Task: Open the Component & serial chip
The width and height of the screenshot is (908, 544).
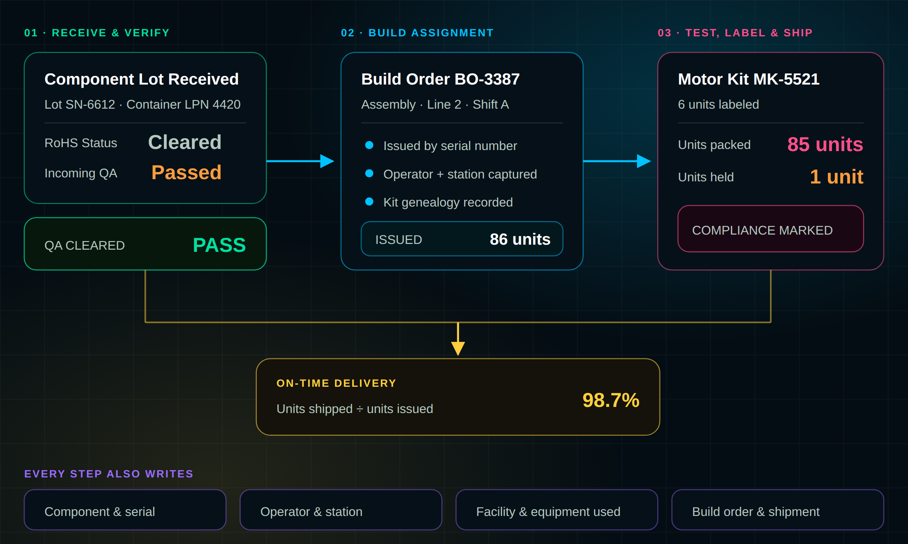Action: (125, 510)
